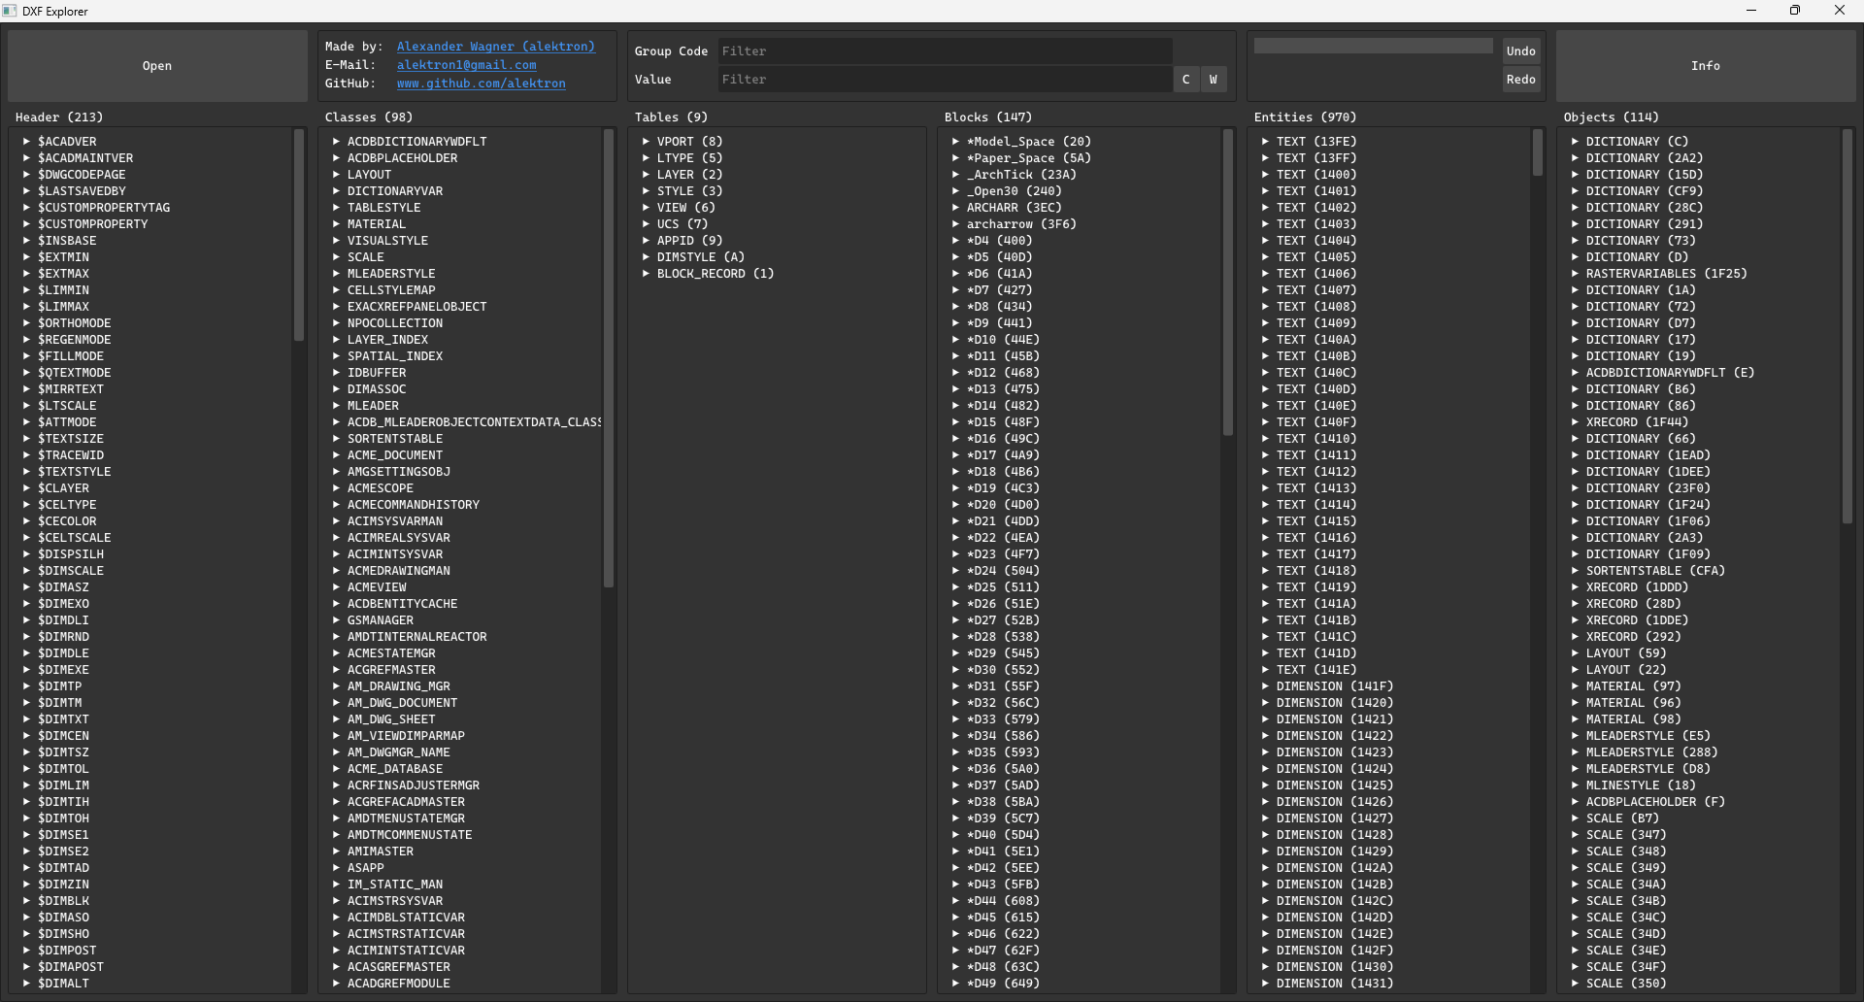The width and height of the screenshot is (1864, 1002).
Task: Click the Objects list scrollbar
Action: (1847, 326)
